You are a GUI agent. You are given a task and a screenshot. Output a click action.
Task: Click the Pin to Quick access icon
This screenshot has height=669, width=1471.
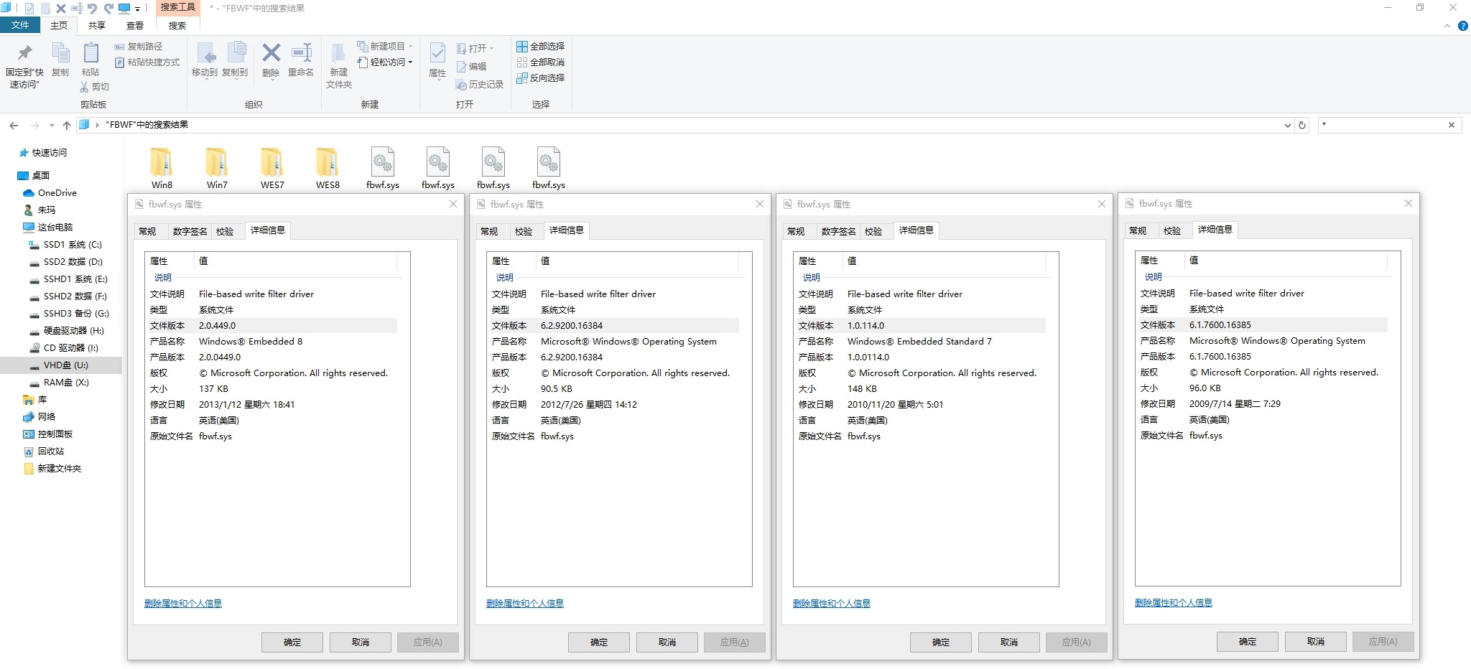(x=24, y=53)
